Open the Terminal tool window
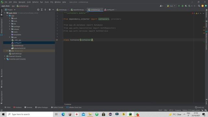The height and width of the screenshot is (117, 208). click(x=28, y=107)
